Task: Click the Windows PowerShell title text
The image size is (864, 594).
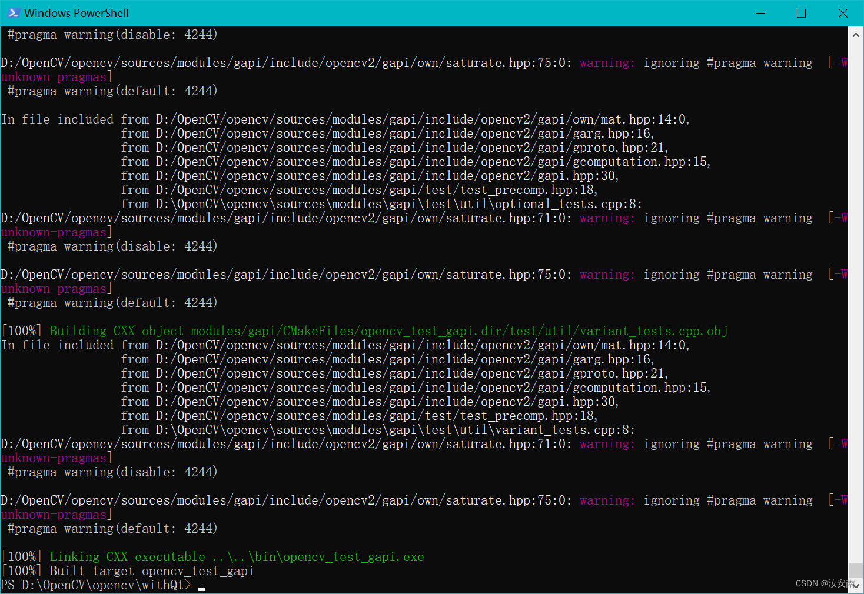Action: [76, 12]
